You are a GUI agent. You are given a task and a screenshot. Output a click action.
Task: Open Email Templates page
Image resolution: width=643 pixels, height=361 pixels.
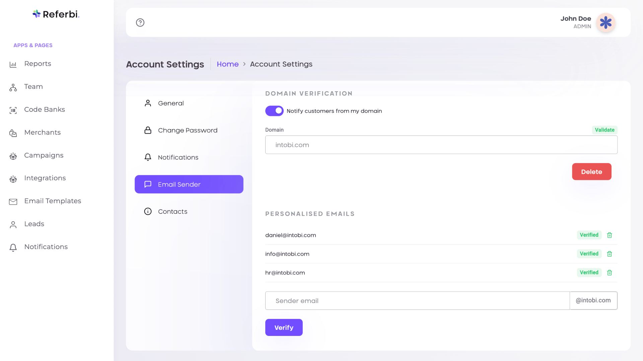pyautogui.click(x=53, y=201)
